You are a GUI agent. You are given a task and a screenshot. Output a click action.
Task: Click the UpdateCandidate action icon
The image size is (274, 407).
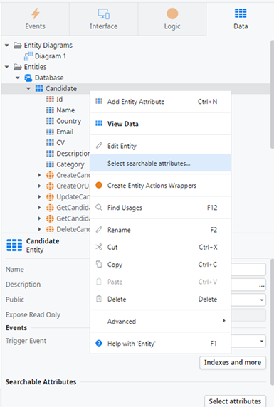coord(50,197)
